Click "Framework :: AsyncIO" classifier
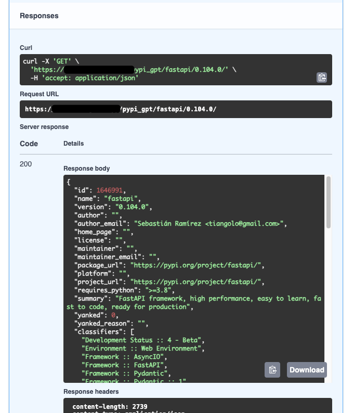This screenshot has width=354, height=413. pyautogui.click(x=123, y=357)
